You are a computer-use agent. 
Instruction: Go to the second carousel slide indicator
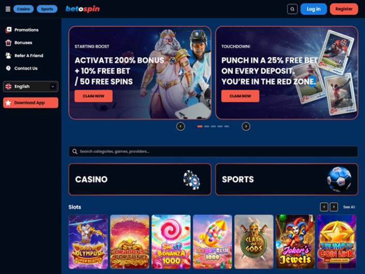click(207, 127)
